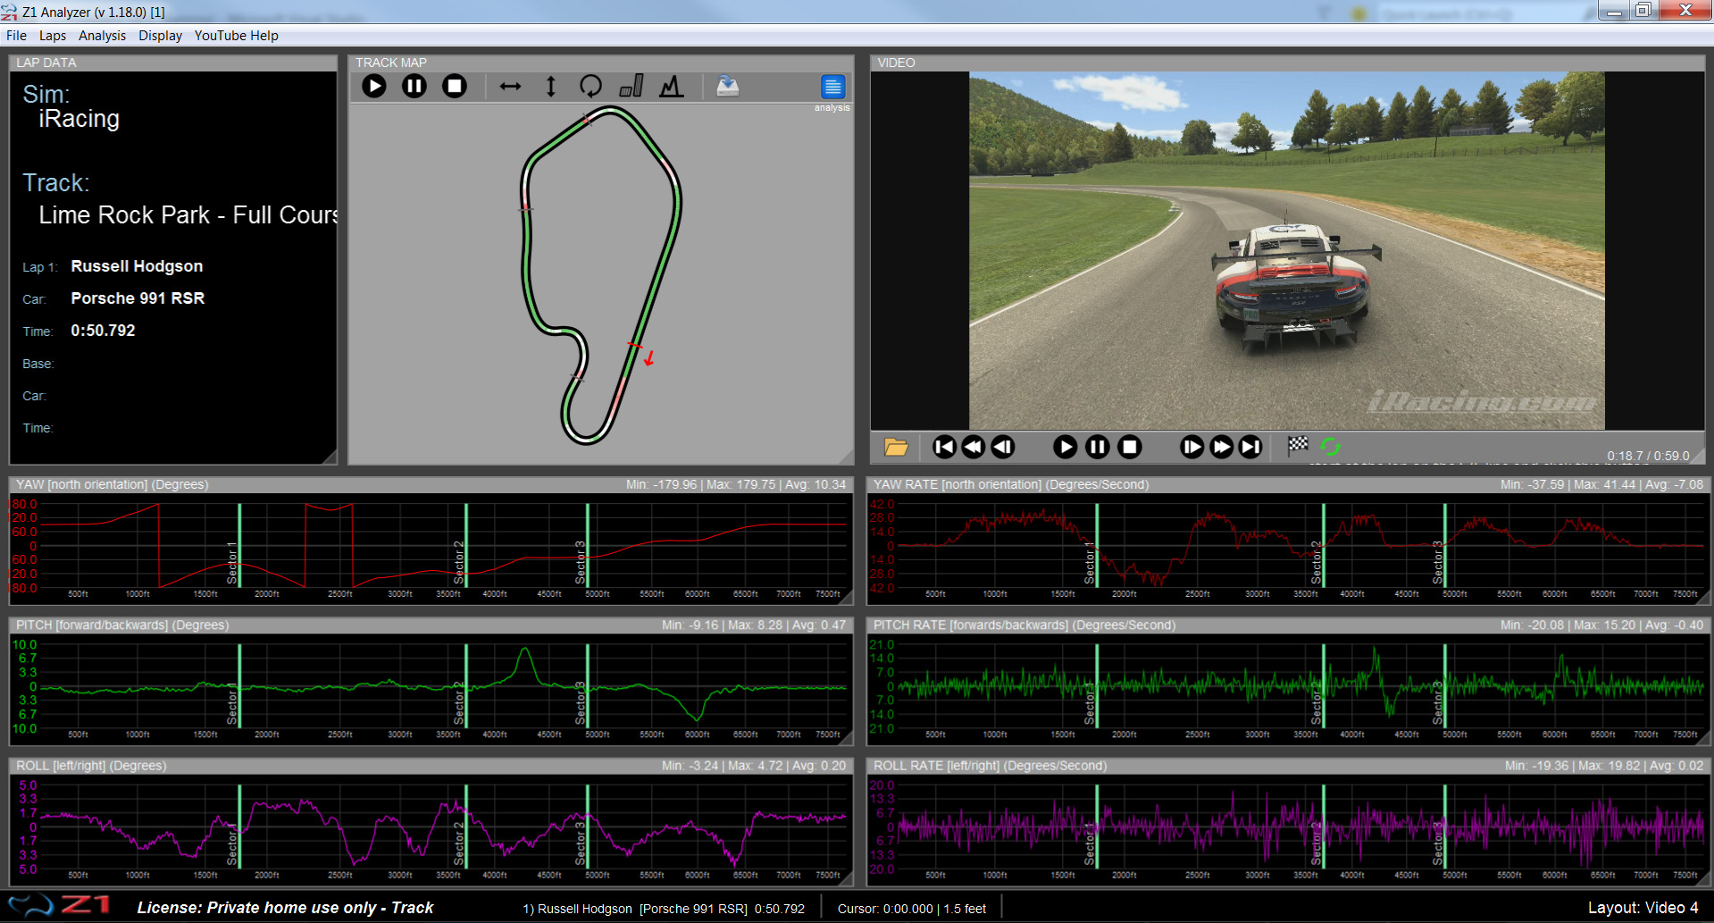Click the YAW graph title header
This screenshot has height=923, width=1714.
(x=112, y=484)
